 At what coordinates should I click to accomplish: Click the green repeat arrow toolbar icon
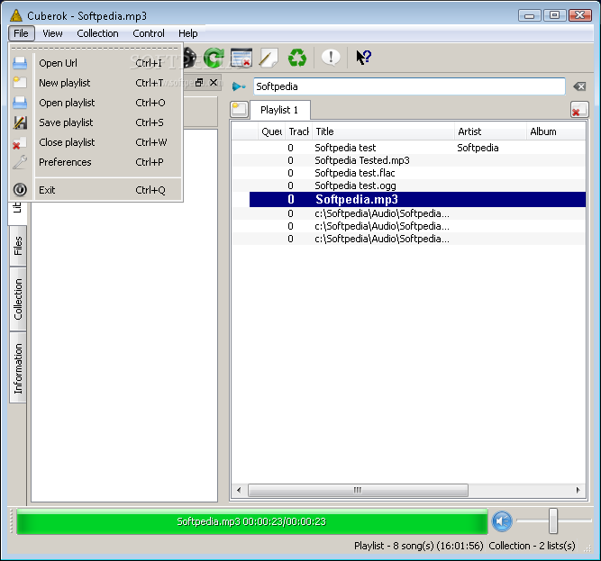click(x=214, y=58)
